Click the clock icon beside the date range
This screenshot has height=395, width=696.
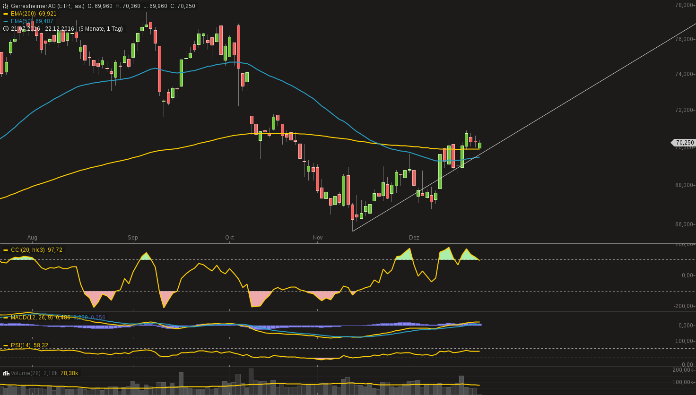[x=6, y=29]
